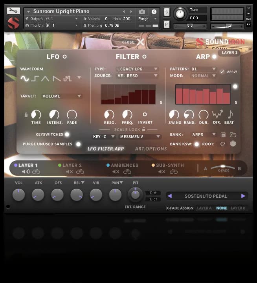Click the camera snapshot icon

[x=142, y=12]
